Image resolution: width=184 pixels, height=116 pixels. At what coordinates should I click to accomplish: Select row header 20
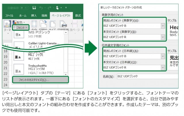pos(5,62)
